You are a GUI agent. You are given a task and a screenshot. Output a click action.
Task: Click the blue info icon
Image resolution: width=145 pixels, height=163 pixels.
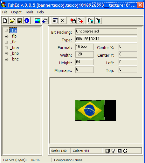27,21
